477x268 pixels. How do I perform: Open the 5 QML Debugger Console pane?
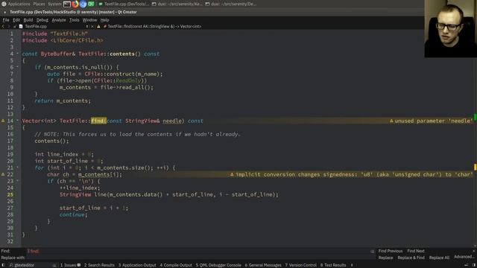pos(218,265)
